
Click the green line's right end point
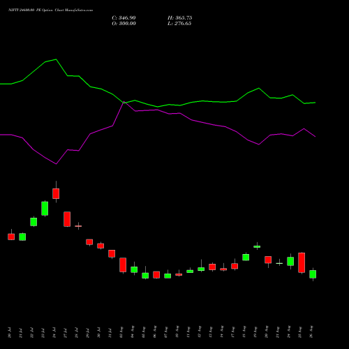[315, 103]
